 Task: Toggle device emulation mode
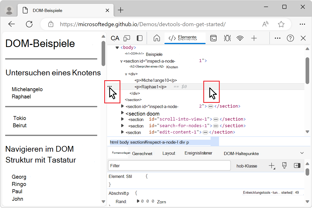(x=127, y=38)
